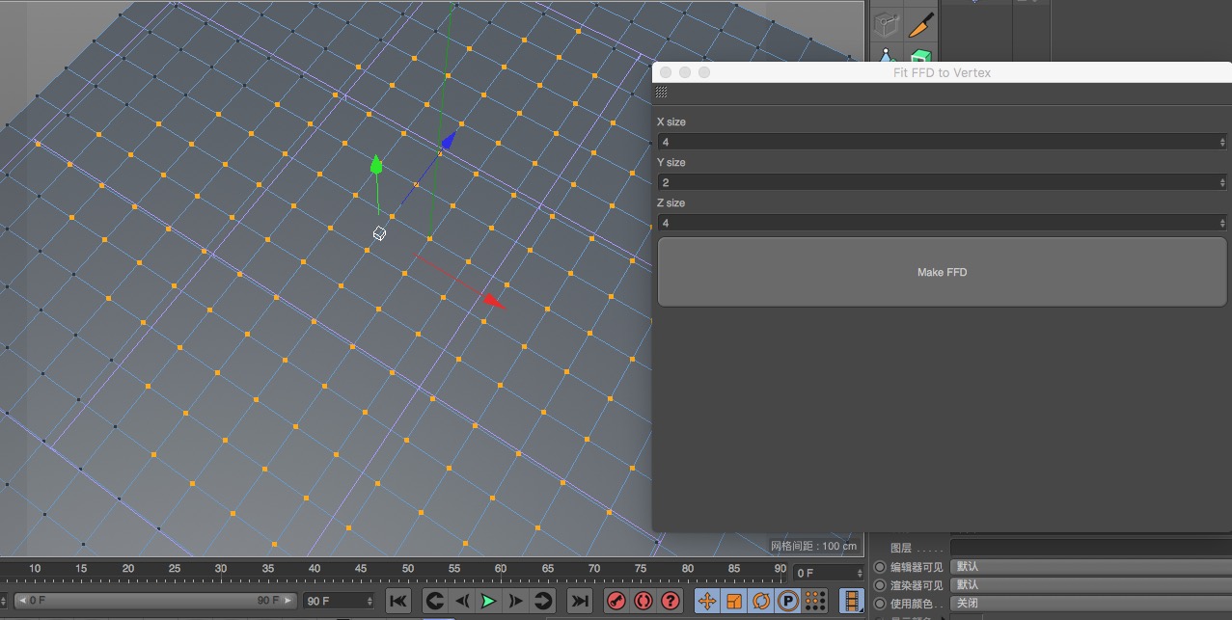The image size is (1232, 620).
Task: Toggle parameter keyframing with the P icon
Action: [x=787, y=601]
